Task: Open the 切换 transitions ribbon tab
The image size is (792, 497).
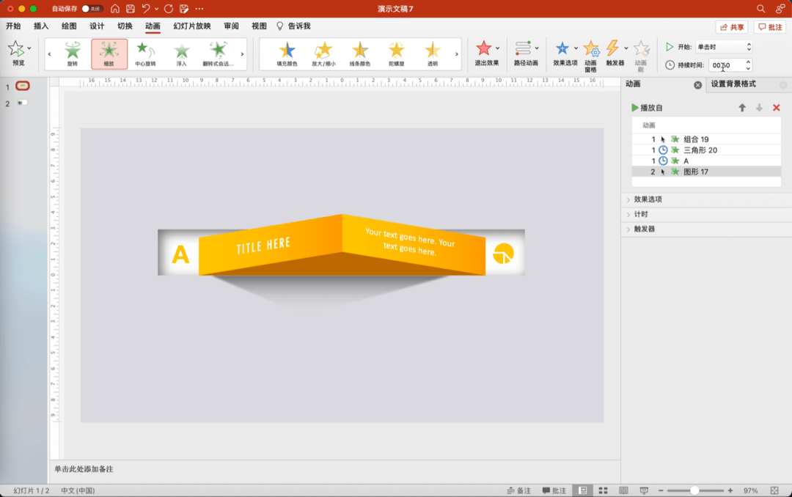Action: click(125, 26)
